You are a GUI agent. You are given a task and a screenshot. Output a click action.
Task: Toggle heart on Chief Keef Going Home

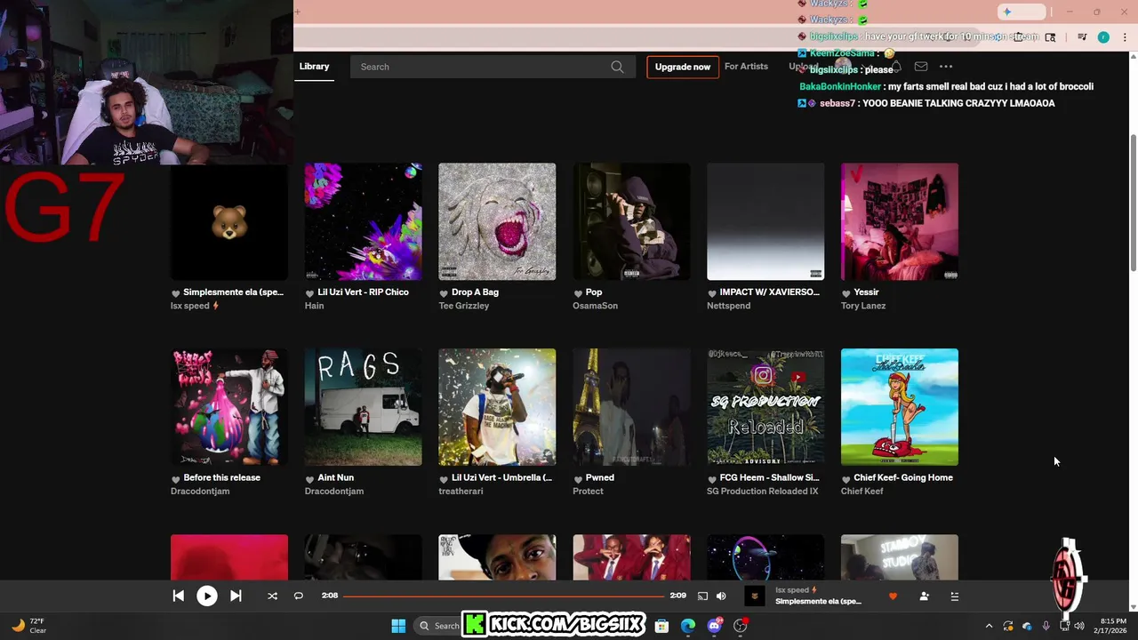click(845, 479)
